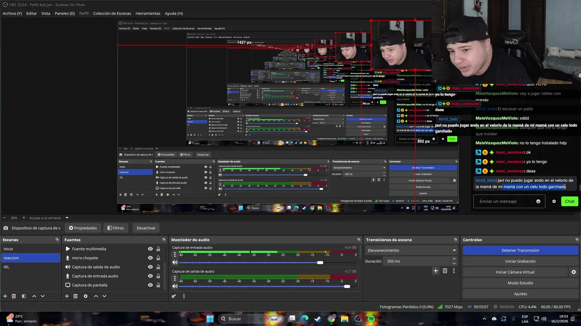This screenshot has width=581, height=326.
Task: Zoom out the preview with minus button
Action: click(x=5, y=218)
